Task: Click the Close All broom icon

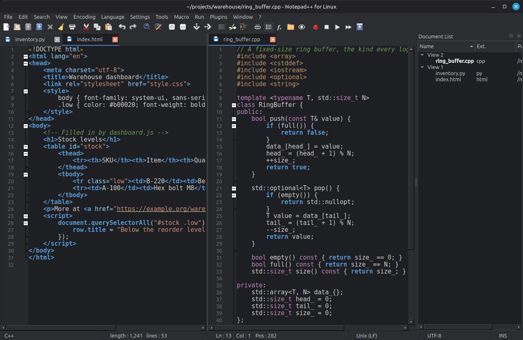Action: coord(61,27)
